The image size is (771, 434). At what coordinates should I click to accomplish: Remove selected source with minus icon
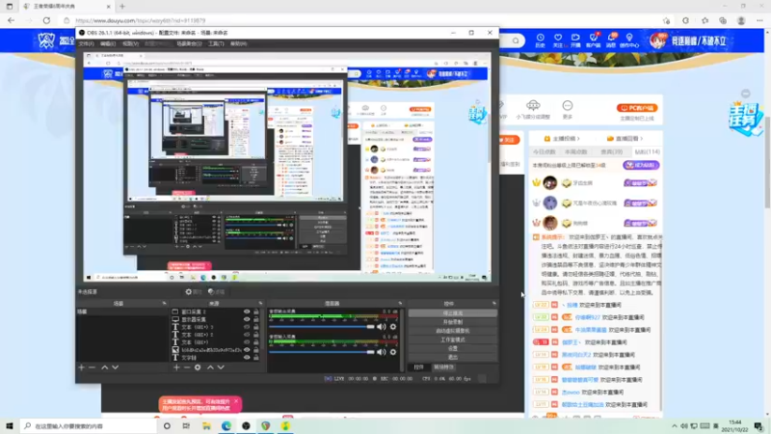[187, 367]
